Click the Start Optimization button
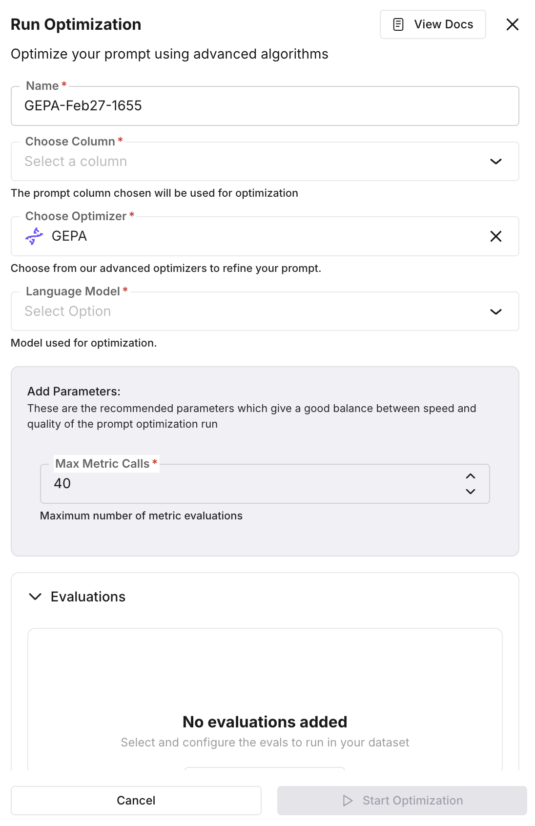Image resolution: width=535 pixels, height=826 pixels. pos(402,801)
